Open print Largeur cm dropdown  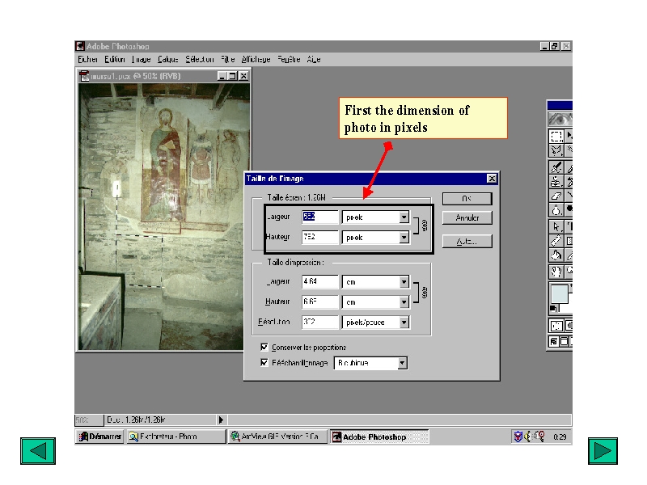pyautogui.click(x=404, y=281)
